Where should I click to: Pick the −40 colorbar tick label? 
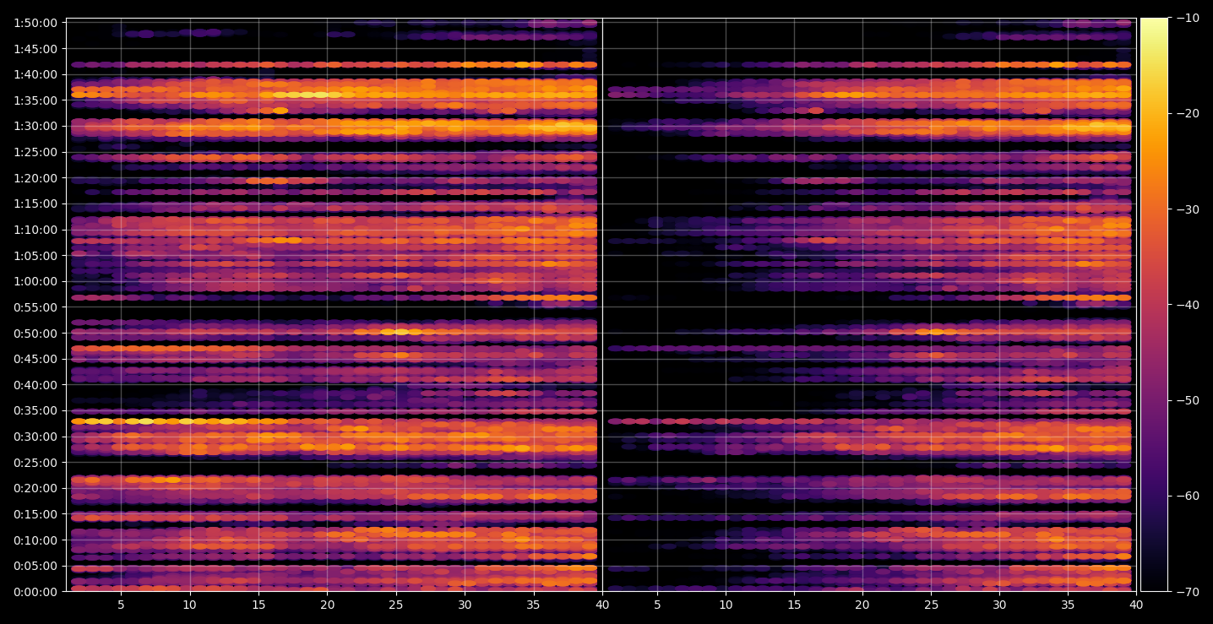[x=1187, y=305]
